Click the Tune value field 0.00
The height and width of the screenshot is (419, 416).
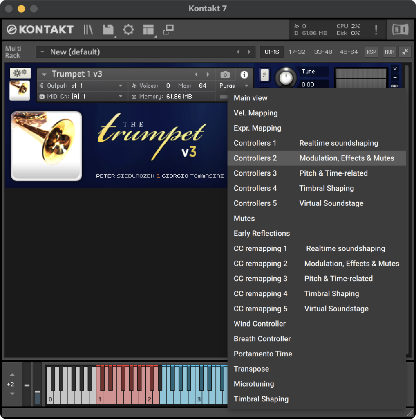pos(313,84)
